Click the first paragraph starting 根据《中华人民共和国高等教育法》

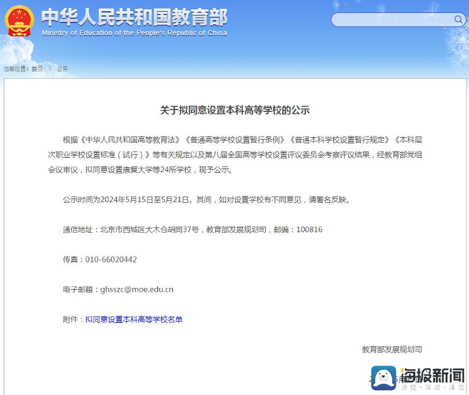point(234,155)
